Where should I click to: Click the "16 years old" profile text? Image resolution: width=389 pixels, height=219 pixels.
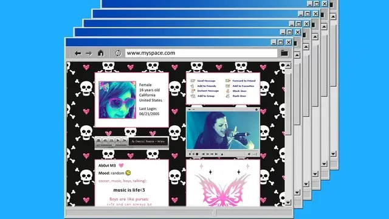tap(150, 90)
